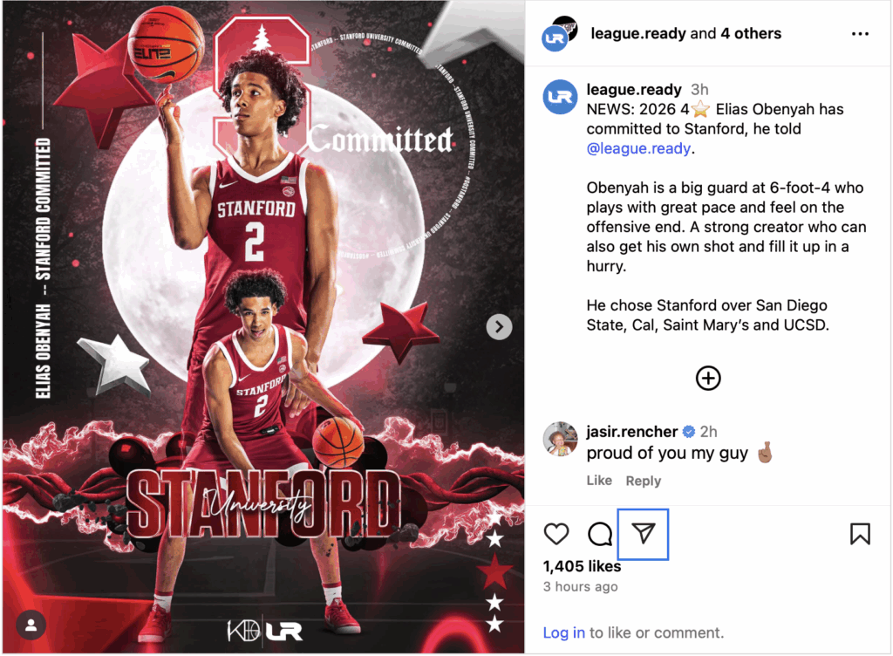Click the Log in link
This screenshot has width=893, height=656.
tap(564, 632)
